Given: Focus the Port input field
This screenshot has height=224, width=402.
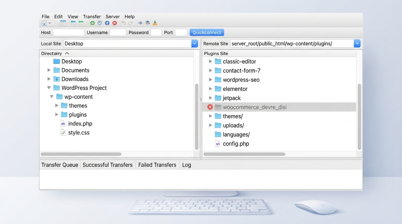Looking at the screenshot, I should coord(181,32).
